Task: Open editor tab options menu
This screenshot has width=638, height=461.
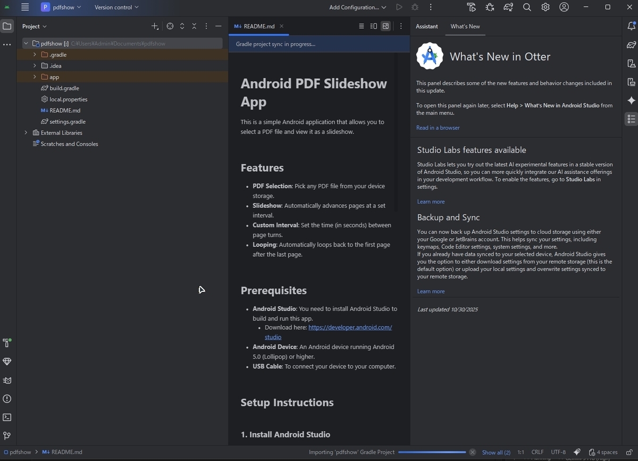Action: 401,26
